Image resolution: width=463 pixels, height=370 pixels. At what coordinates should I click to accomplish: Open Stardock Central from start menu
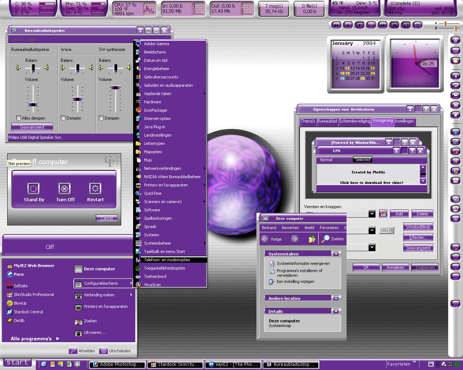(x=25, y=312)
